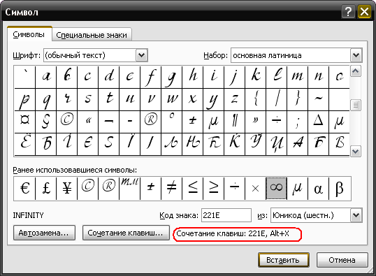This screenshot has height=276, width=376.
Task: Pick the euro sign in recent symbols
Action: [24, 189]
